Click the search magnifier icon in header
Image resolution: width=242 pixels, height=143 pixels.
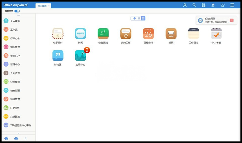tap(194, 5)
